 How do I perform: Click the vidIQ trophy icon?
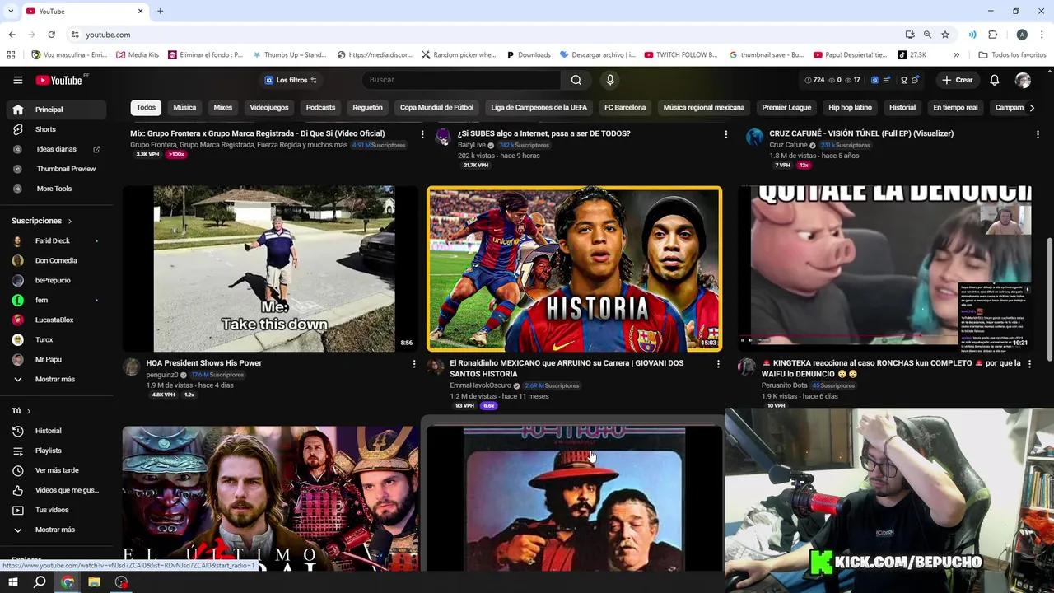coord(903,80)
